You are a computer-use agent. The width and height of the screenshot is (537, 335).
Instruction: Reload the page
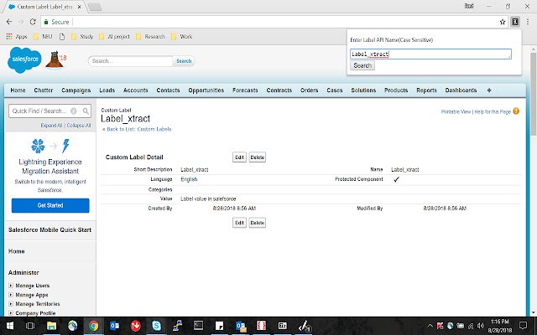33,22
